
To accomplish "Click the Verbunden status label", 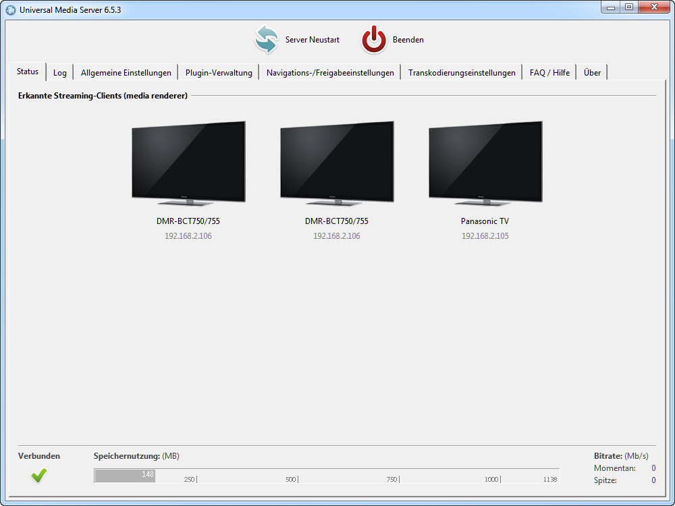I will pyautogui.click(x=39, y=456).
